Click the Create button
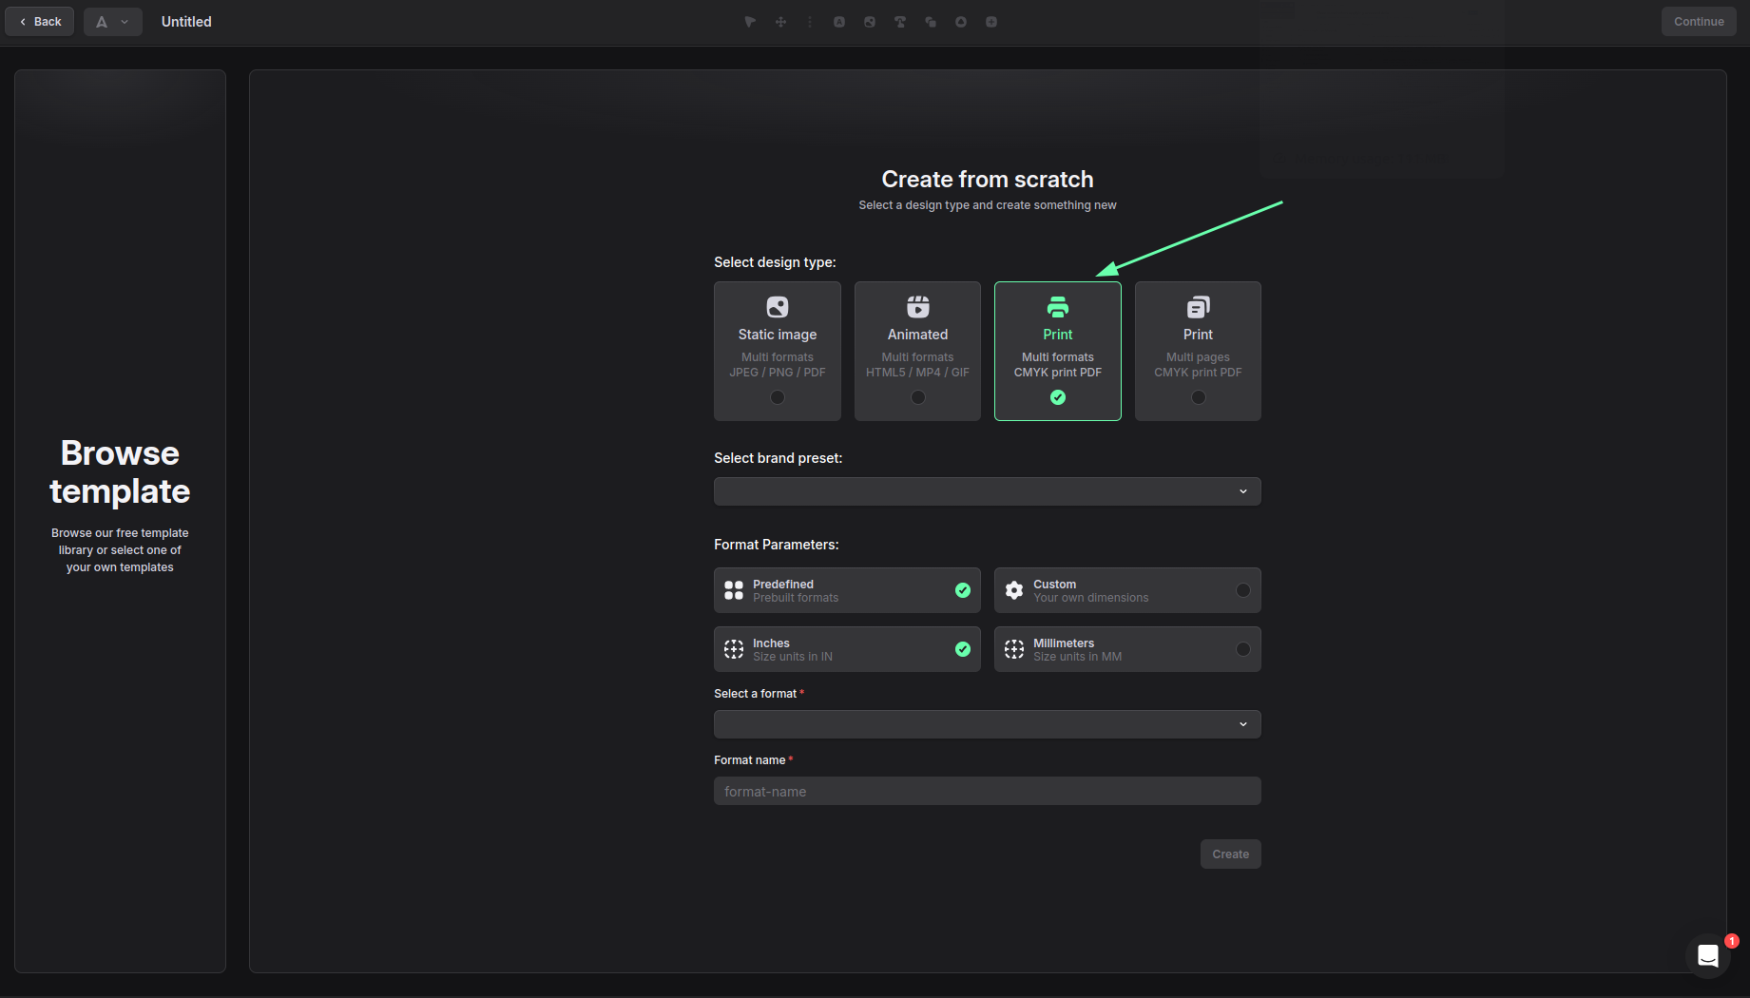This screenshot has width=1750, height=998. (x=1231, y=854)
